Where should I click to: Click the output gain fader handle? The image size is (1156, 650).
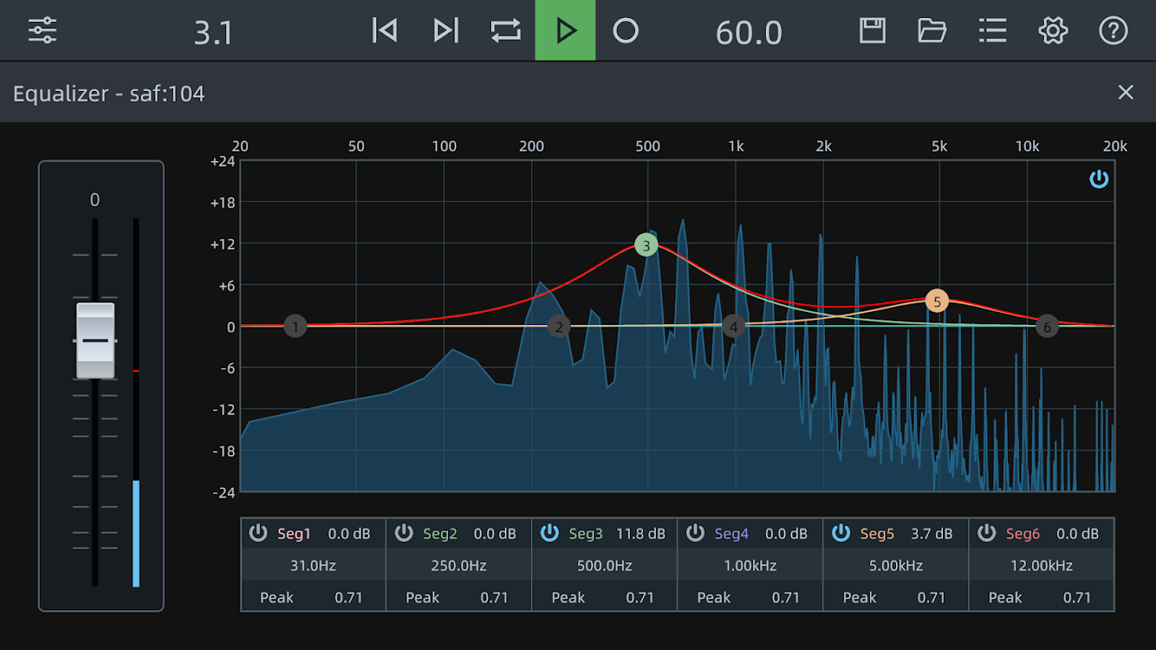click(95, 340)
